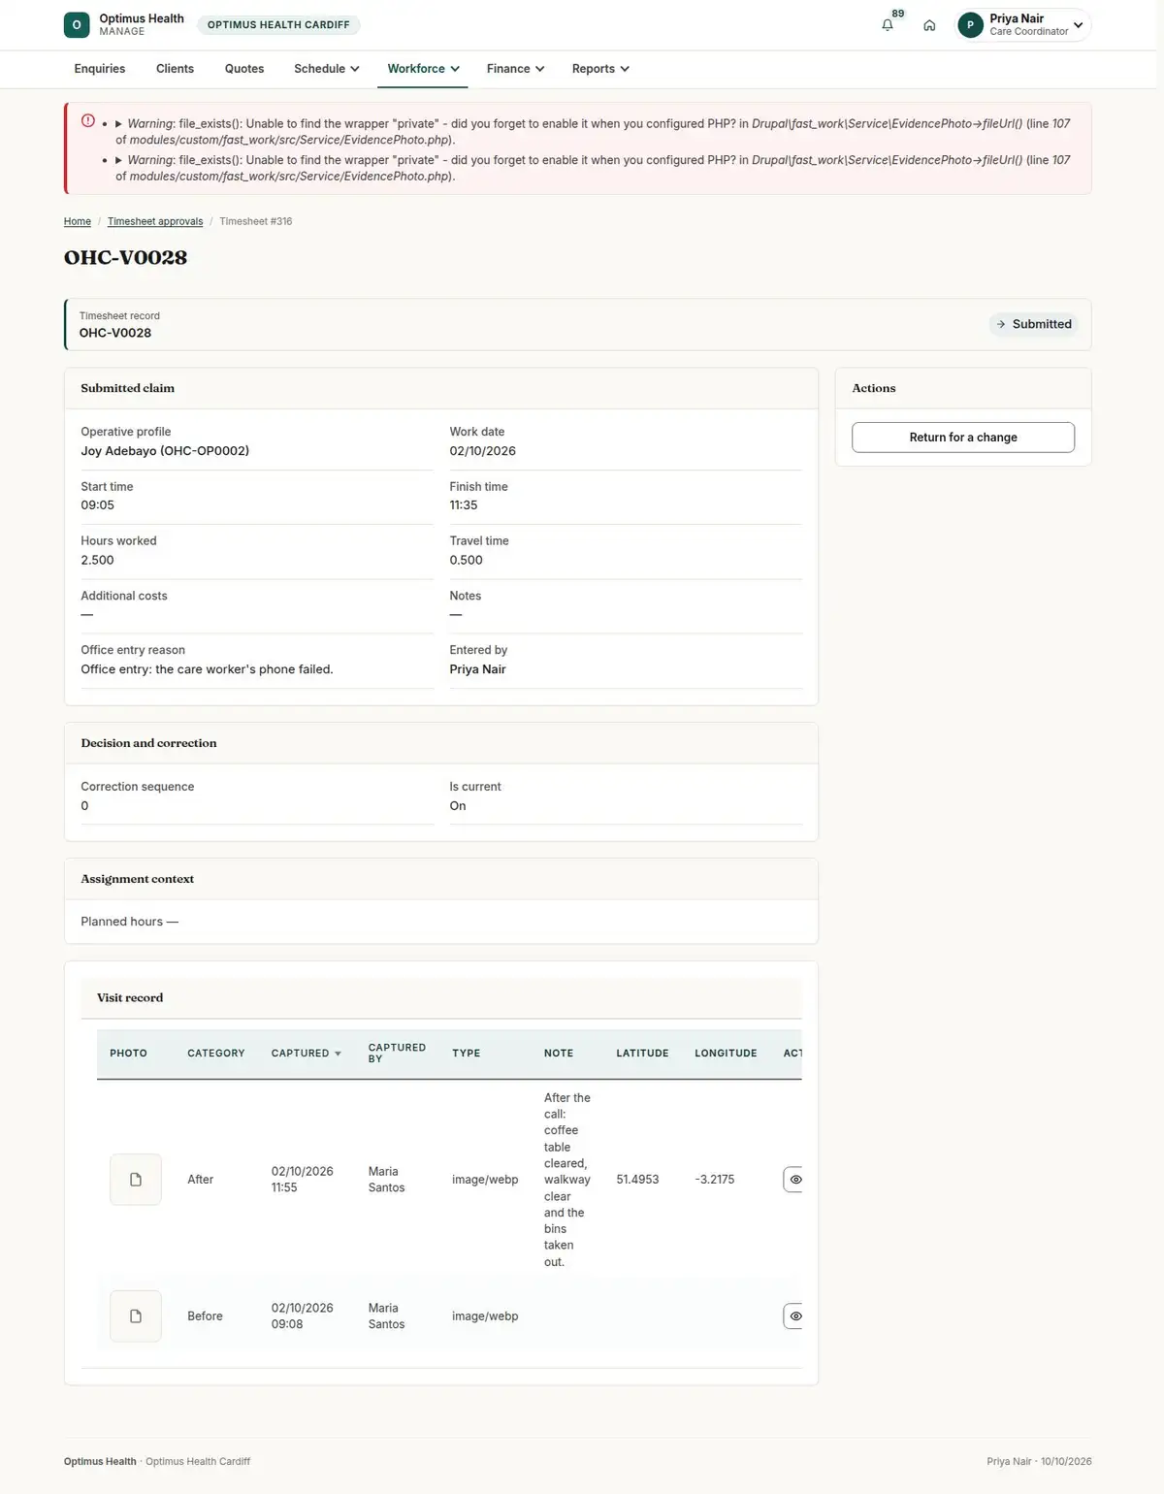This screenshot has width=1164, height=1494.
Task: Click the work date 02/10/2026 value
Action: (482, 451)
